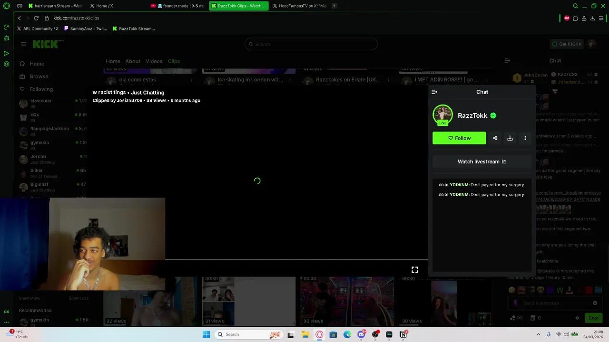Reload the page

[36, 18]
